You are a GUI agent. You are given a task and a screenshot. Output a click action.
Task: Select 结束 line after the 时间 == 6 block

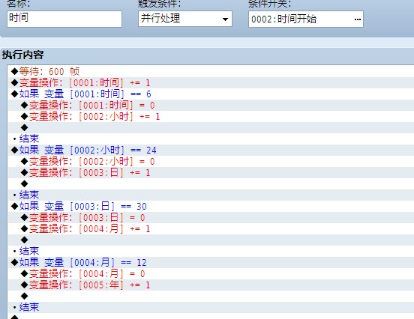coord(211,139)
